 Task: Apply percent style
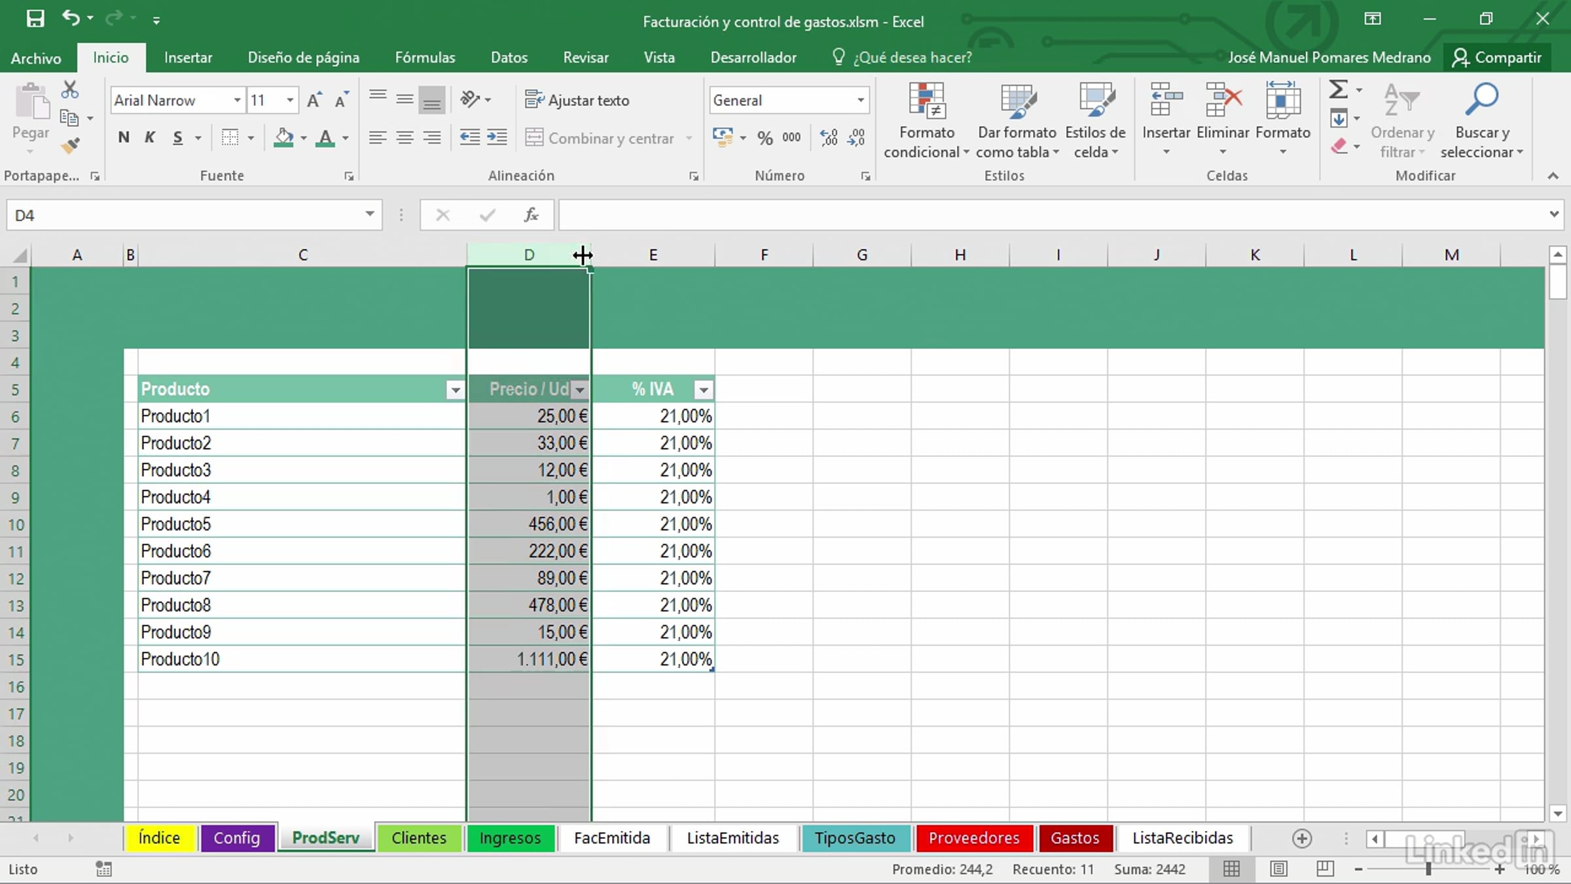pos(765,138)
